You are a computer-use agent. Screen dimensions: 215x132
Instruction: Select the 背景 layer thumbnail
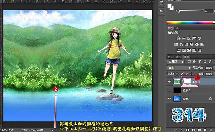point(177,99)
